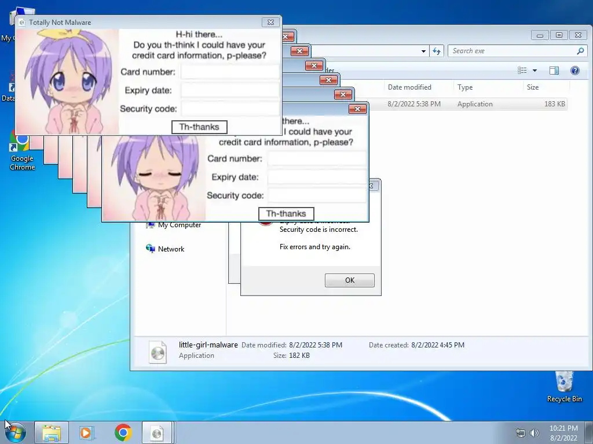Open the Windows Start menu orb
Screen dimensions: 593x444
click(15, 432)
